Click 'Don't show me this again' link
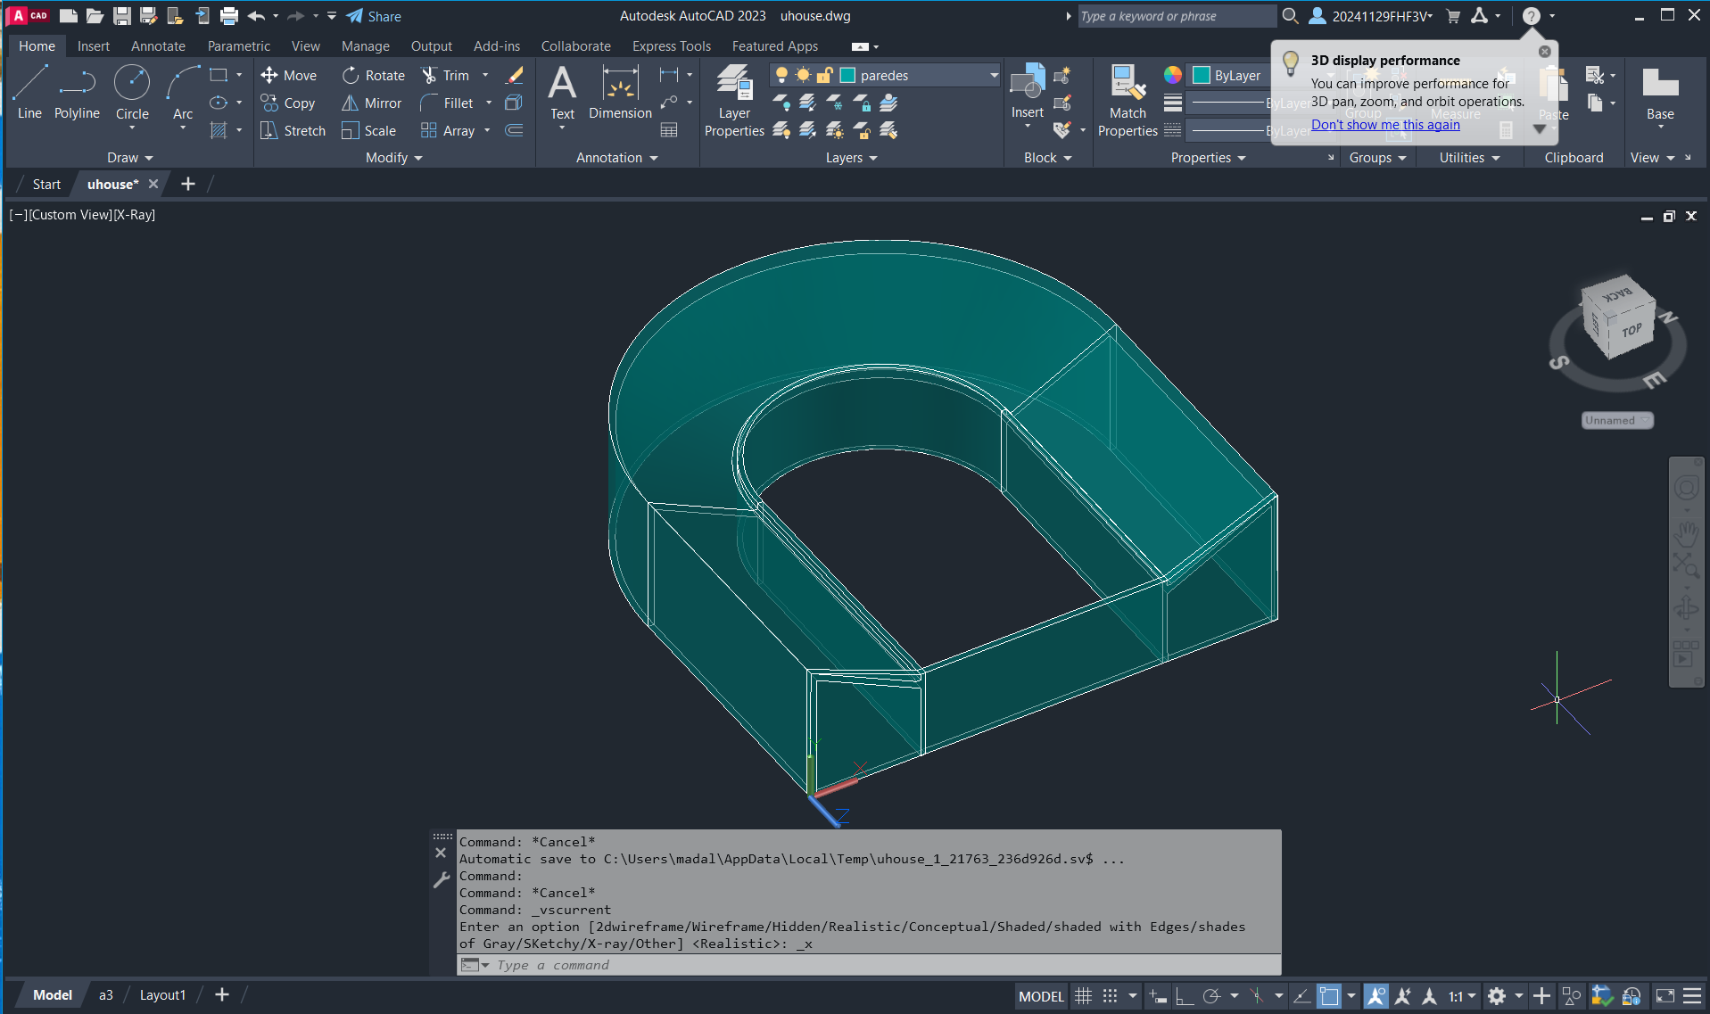The image size is (1710, 1014). 1385,125
